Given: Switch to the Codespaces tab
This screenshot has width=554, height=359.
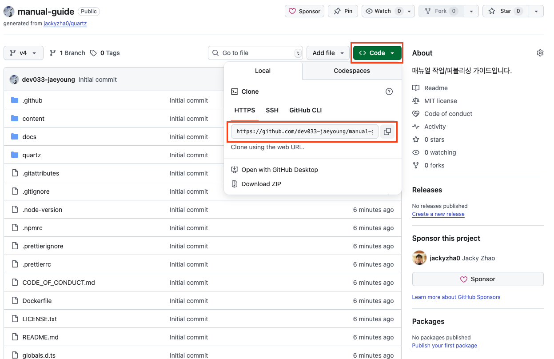Looking at the screenshot, I should click(352, 71).
